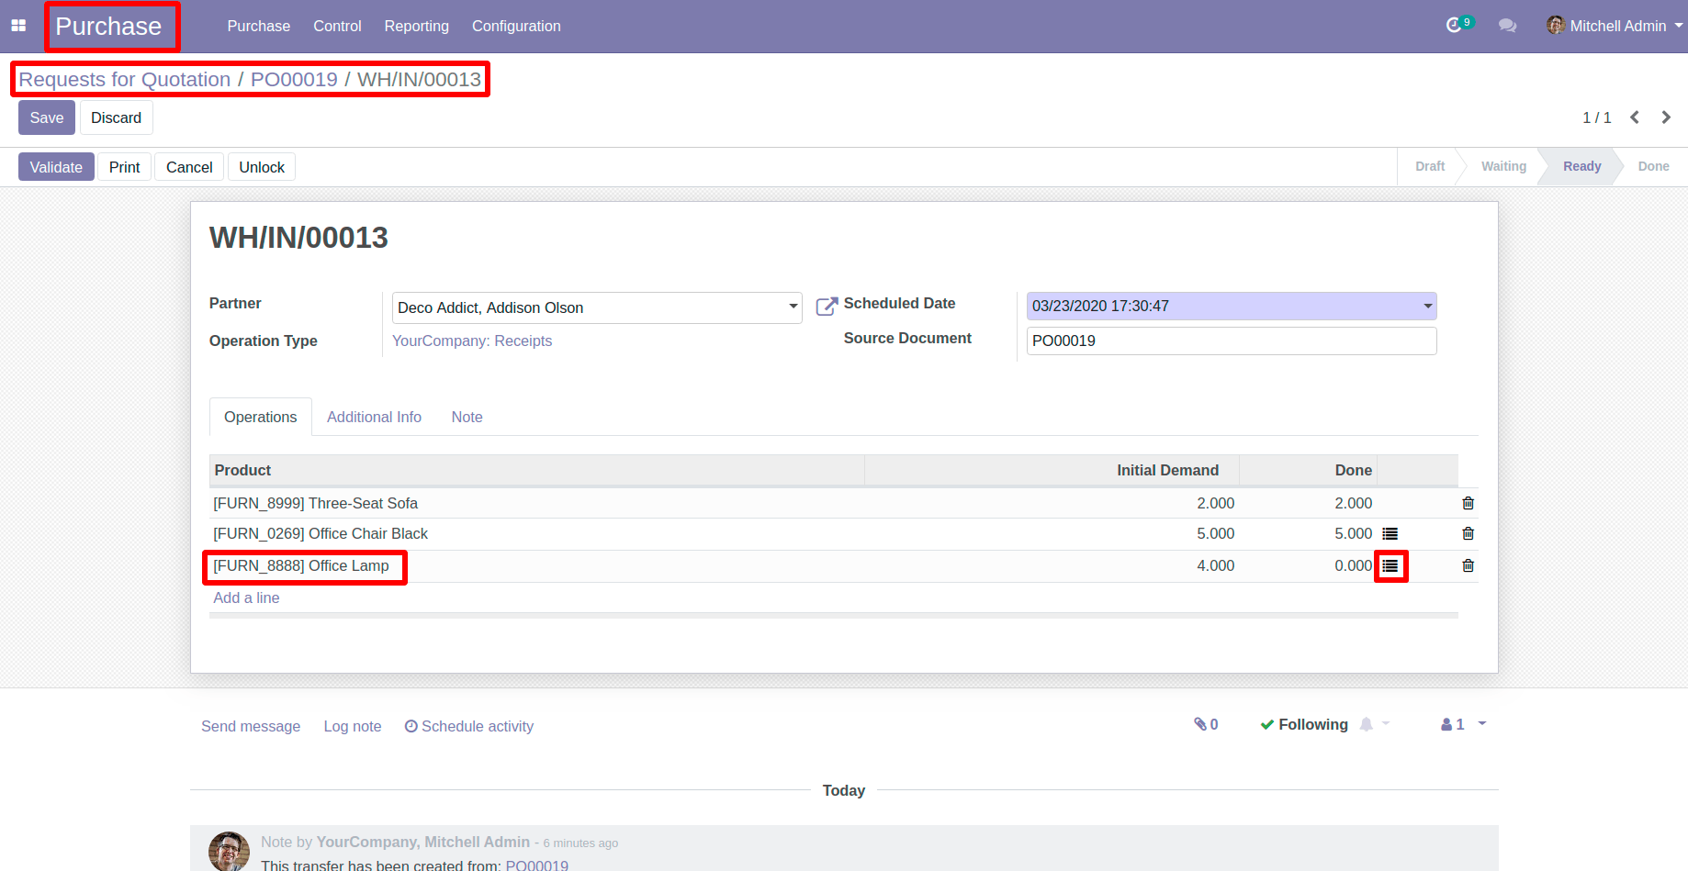Click the Unlock button

[x=262, y=167]
